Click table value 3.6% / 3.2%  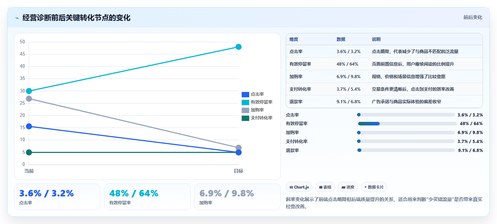click(348, 52)
